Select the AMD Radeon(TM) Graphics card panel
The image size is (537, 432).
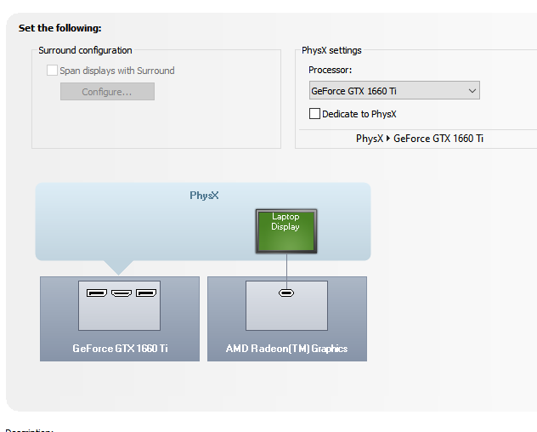(286, 319)
